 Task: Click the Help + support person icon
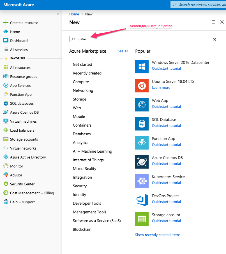pyautogui.click(x=6, y=202)
